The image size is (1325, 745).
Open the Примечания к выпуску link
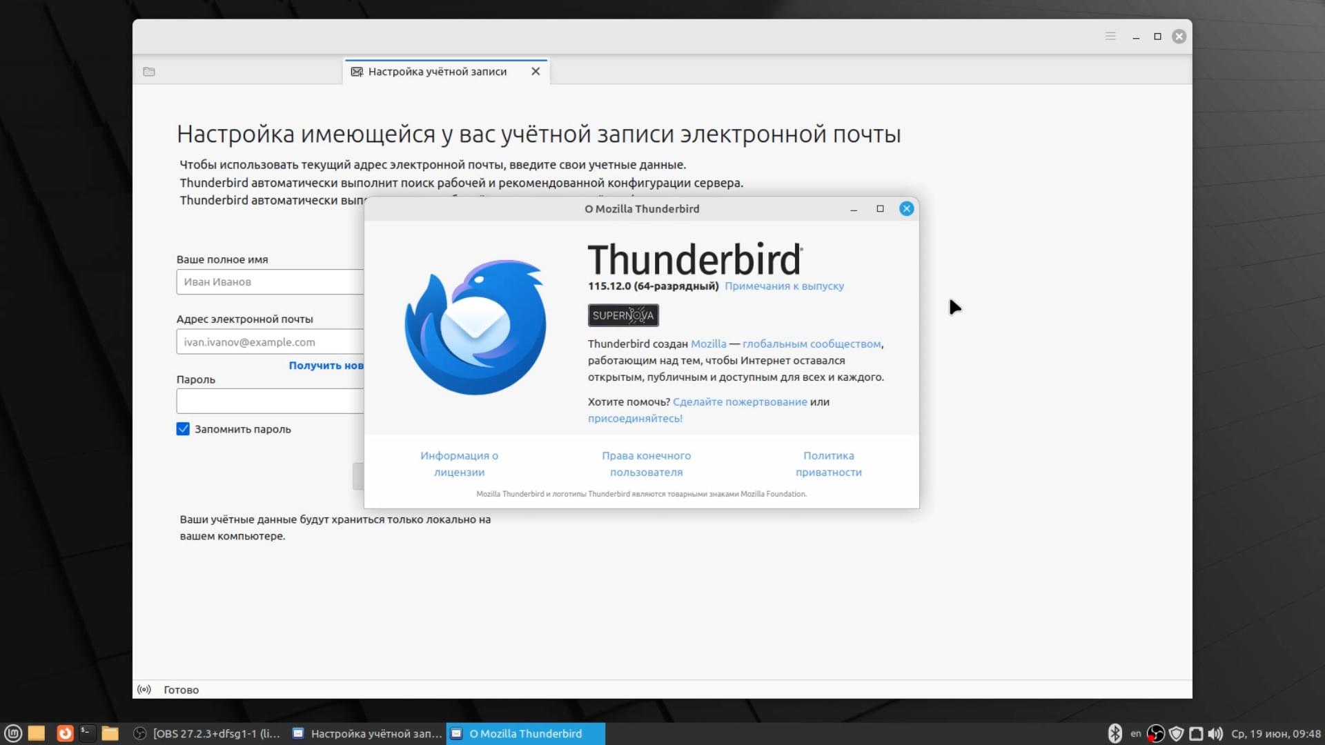point(784,286)
